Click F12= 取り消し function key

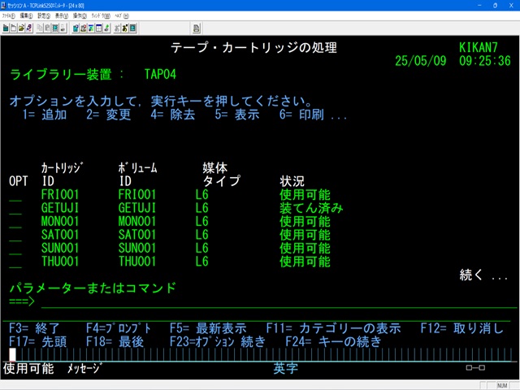point(462,328)
